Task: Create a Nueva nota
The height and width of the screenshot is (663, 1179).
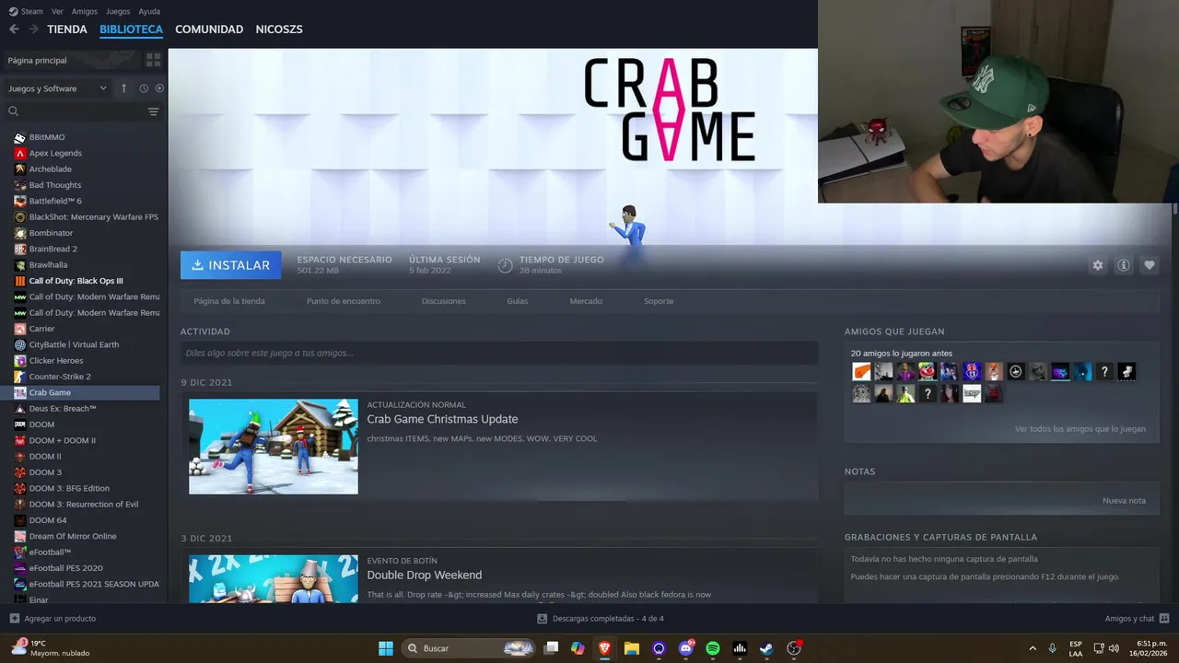Action: click(x=1125, y=501)
